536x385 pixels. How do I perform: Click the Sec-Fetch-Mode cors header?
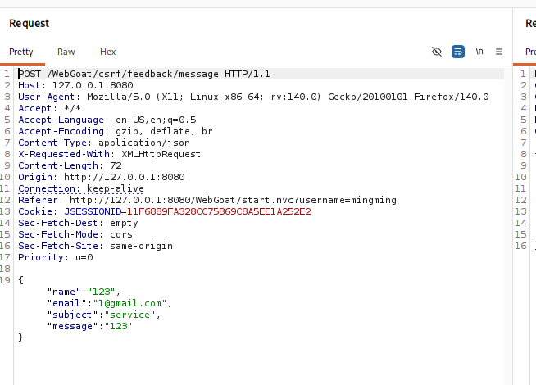point(75,234)
